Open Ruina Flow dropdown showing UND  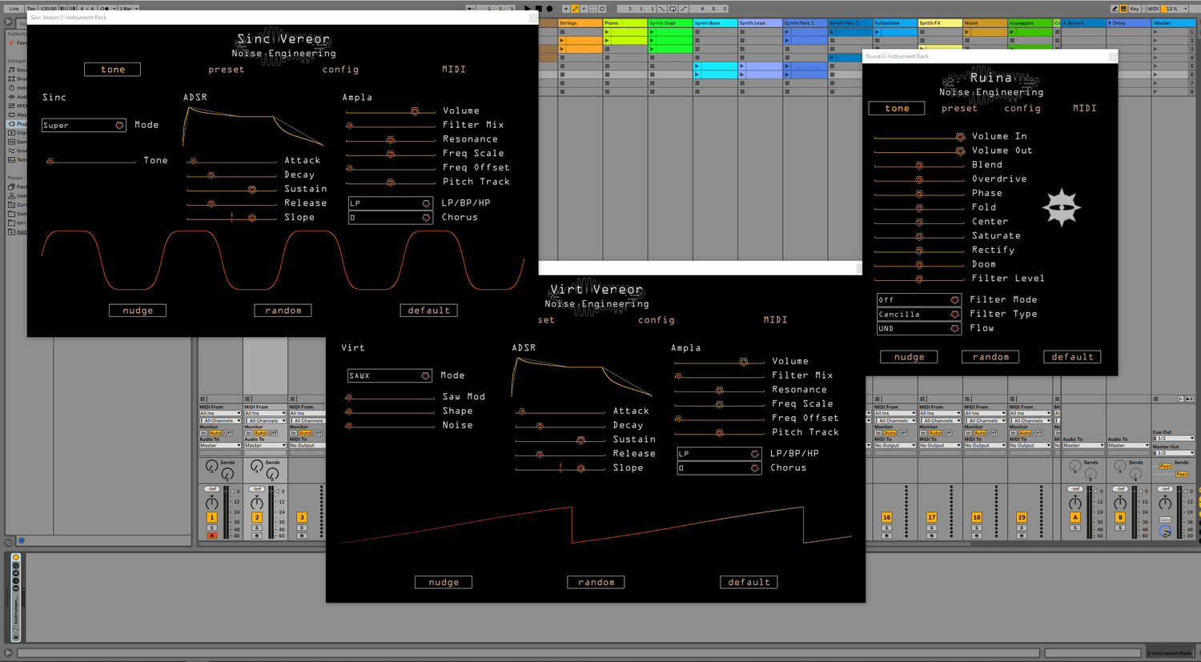point(918,328)
